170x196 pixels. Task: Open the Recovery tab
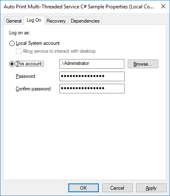[x=56, y=21]
